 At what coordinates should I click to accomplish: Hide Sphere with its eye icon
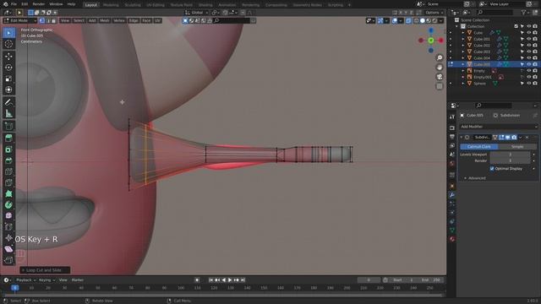point(528,84)
